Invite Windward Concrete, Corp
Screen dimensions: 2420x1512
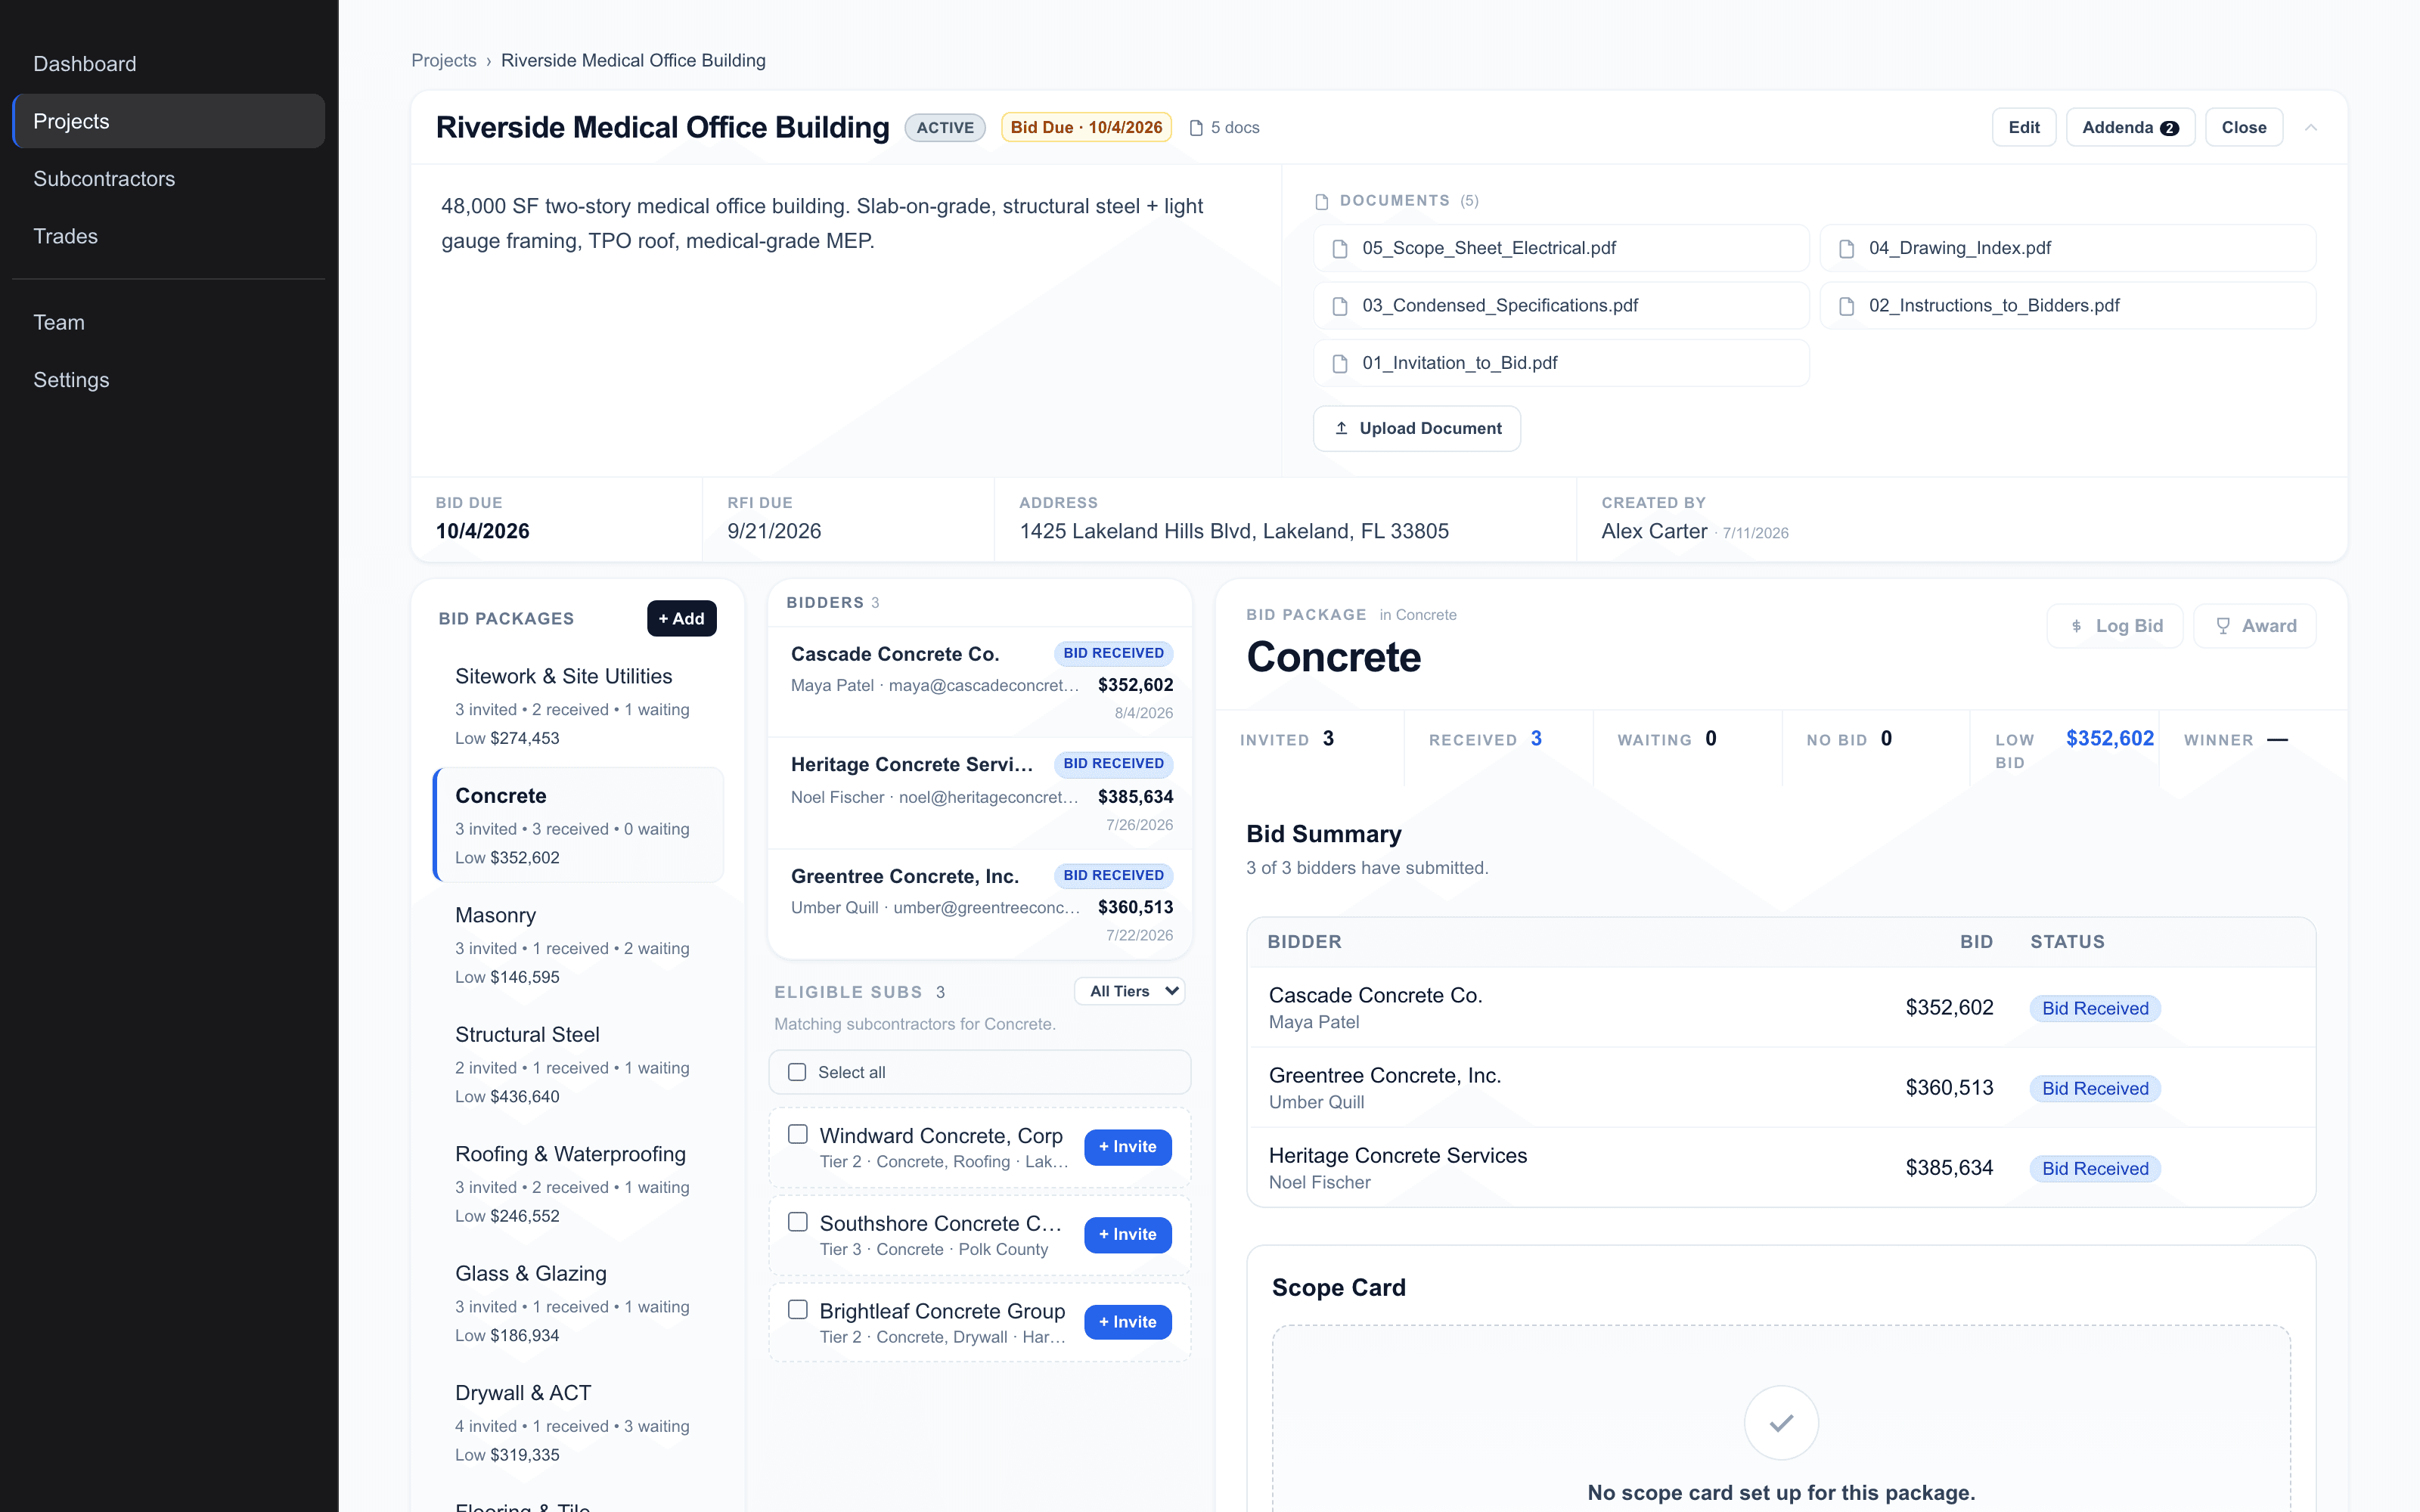point(1128,1147)
